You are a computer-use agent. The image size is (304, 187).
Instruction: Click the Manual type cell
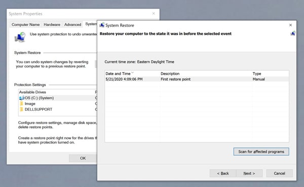[258, 79]
